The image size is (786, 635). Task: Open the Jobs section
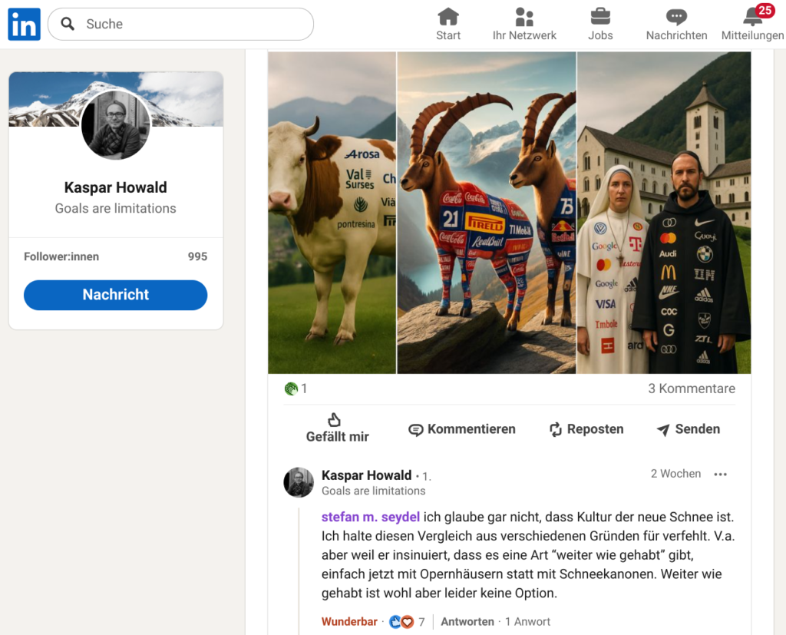coord(600,25)
